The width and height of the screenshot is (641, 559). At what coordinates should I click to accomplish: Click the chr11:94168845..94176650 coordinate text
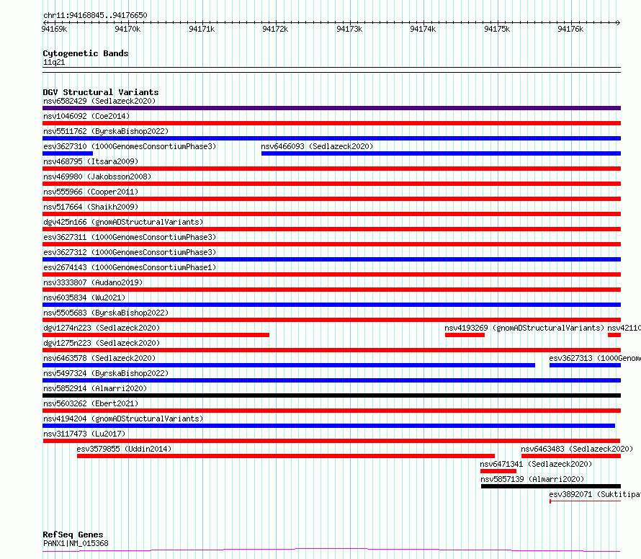95,15
